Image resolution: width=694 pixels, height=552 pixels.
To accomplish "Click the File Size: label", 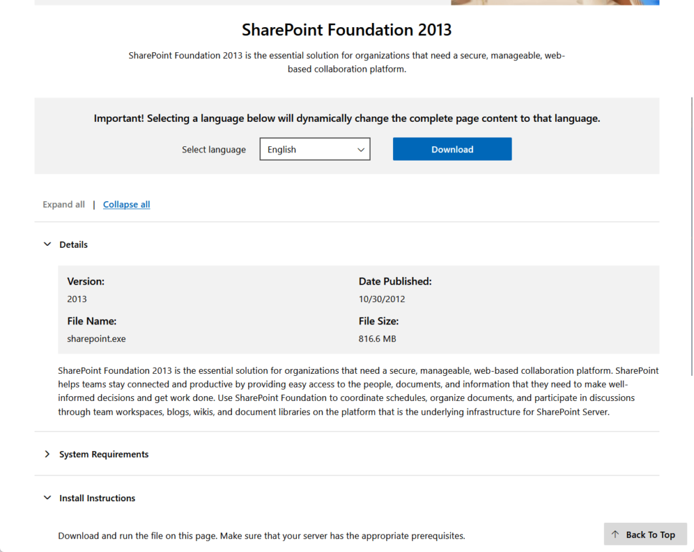I will click(x=378, y=321).
